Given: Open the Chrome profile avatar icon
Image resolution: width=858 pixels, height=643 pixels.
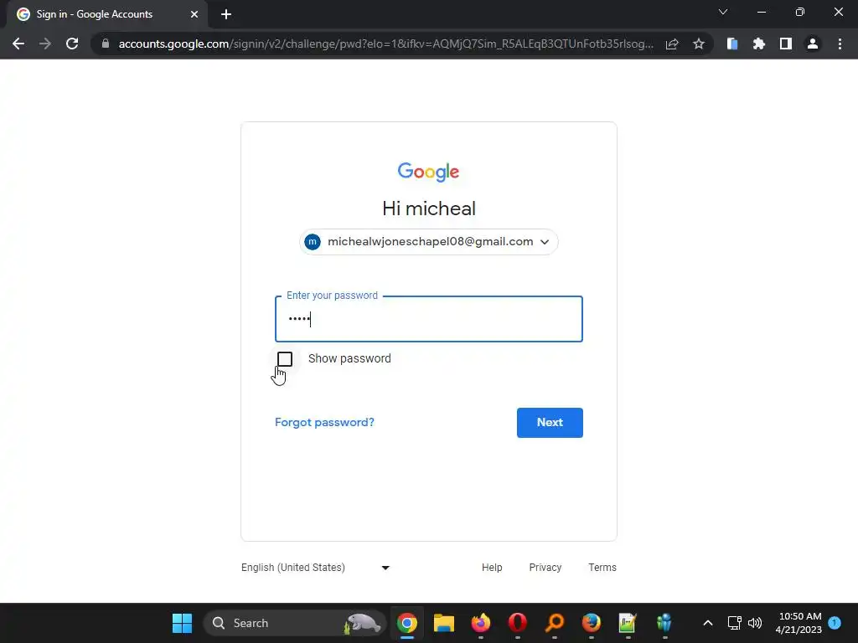Looking at the screenshot, I should [813, 44].
